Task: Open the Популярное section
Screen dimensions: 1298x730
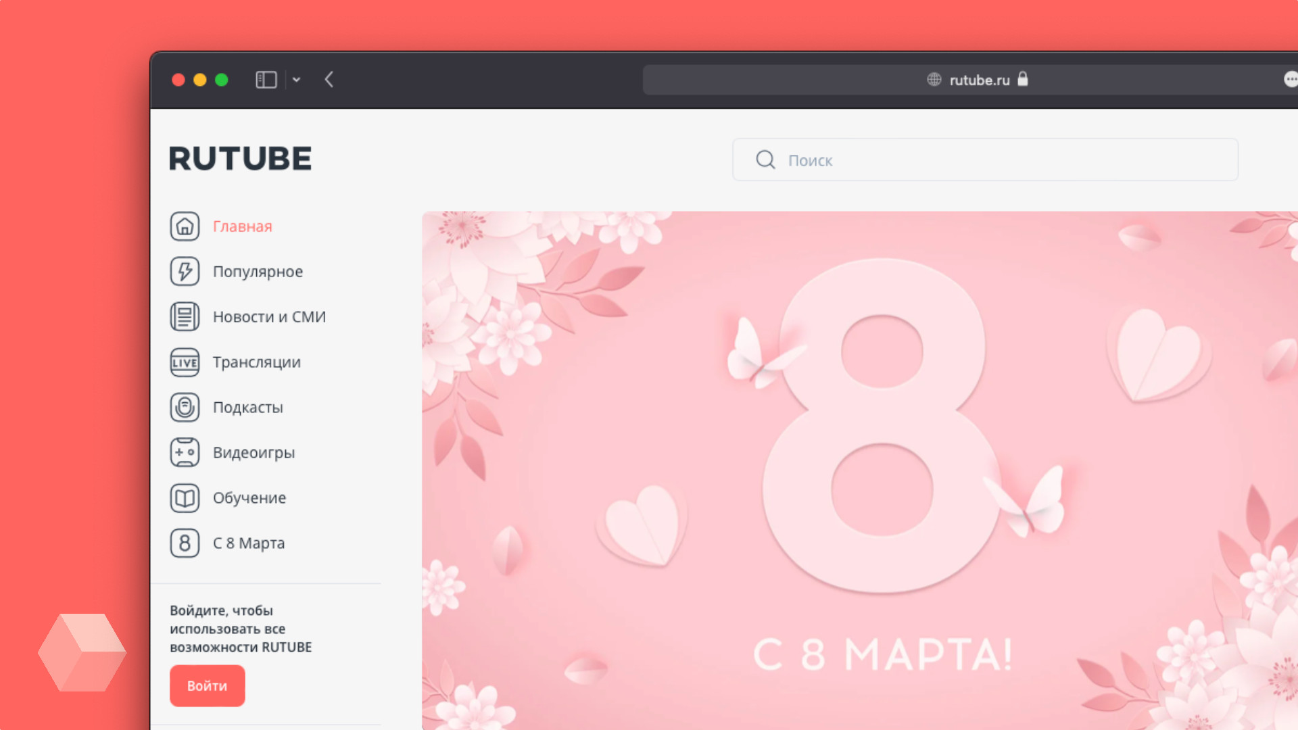Action: coord(258,272)
